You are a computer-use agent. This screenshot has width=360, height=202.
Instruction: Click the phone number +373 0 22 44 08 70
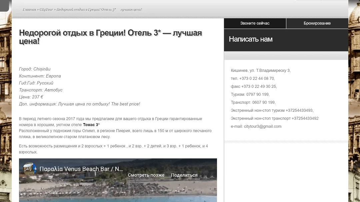click(x=257, y=79)
